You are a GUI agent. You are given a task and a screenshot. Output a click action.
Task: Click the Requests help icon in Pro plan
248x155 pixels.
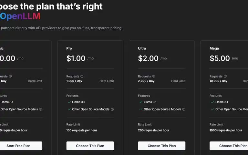82,76
